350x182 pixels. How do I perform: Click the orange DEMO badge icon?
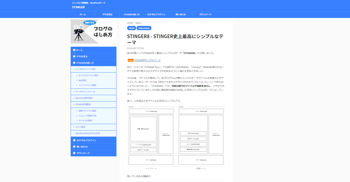[x=131, y=61]
